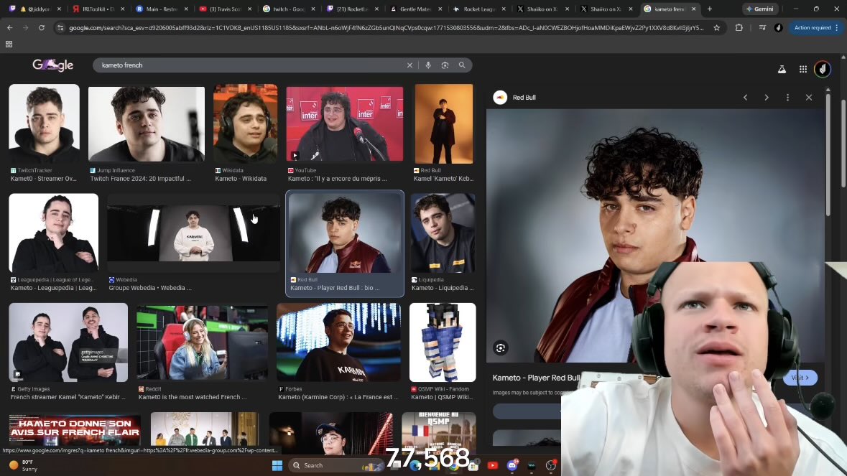Image resolution: width=847 pixels, height=476 pixels.
Task: Open the Google account avatar
Action: click(x=822, y=69)
